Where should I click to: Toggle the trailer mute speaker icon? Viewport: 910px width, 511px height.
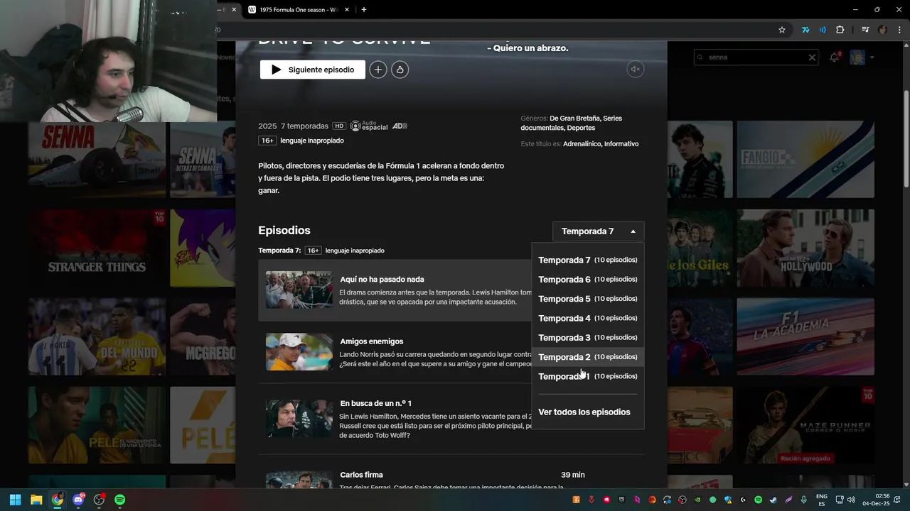[636, 69]
